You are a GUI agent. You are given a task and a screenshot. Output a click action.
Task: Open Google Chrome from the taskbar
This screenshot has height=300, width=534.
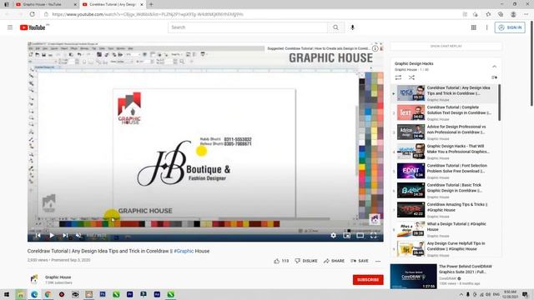(x=48, y=294)
